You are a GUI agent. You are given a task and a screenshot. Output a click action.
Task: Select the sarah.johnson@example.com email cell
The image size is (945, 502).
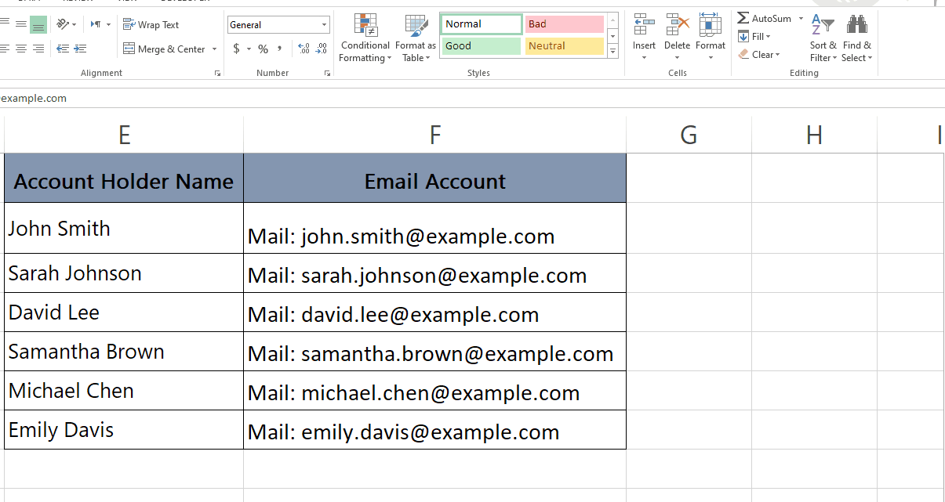(x=435, y=273)
